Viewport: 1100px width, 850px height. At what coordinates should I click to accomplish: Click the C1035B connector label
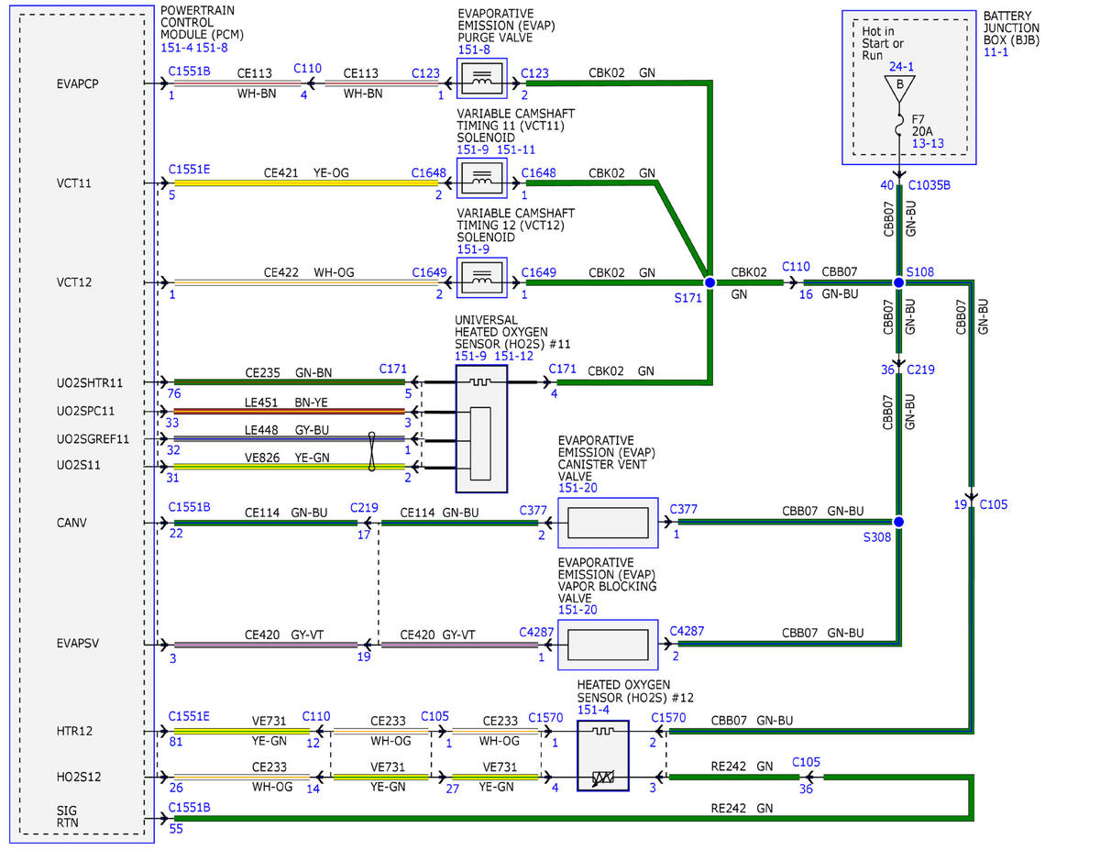point(929,185)
